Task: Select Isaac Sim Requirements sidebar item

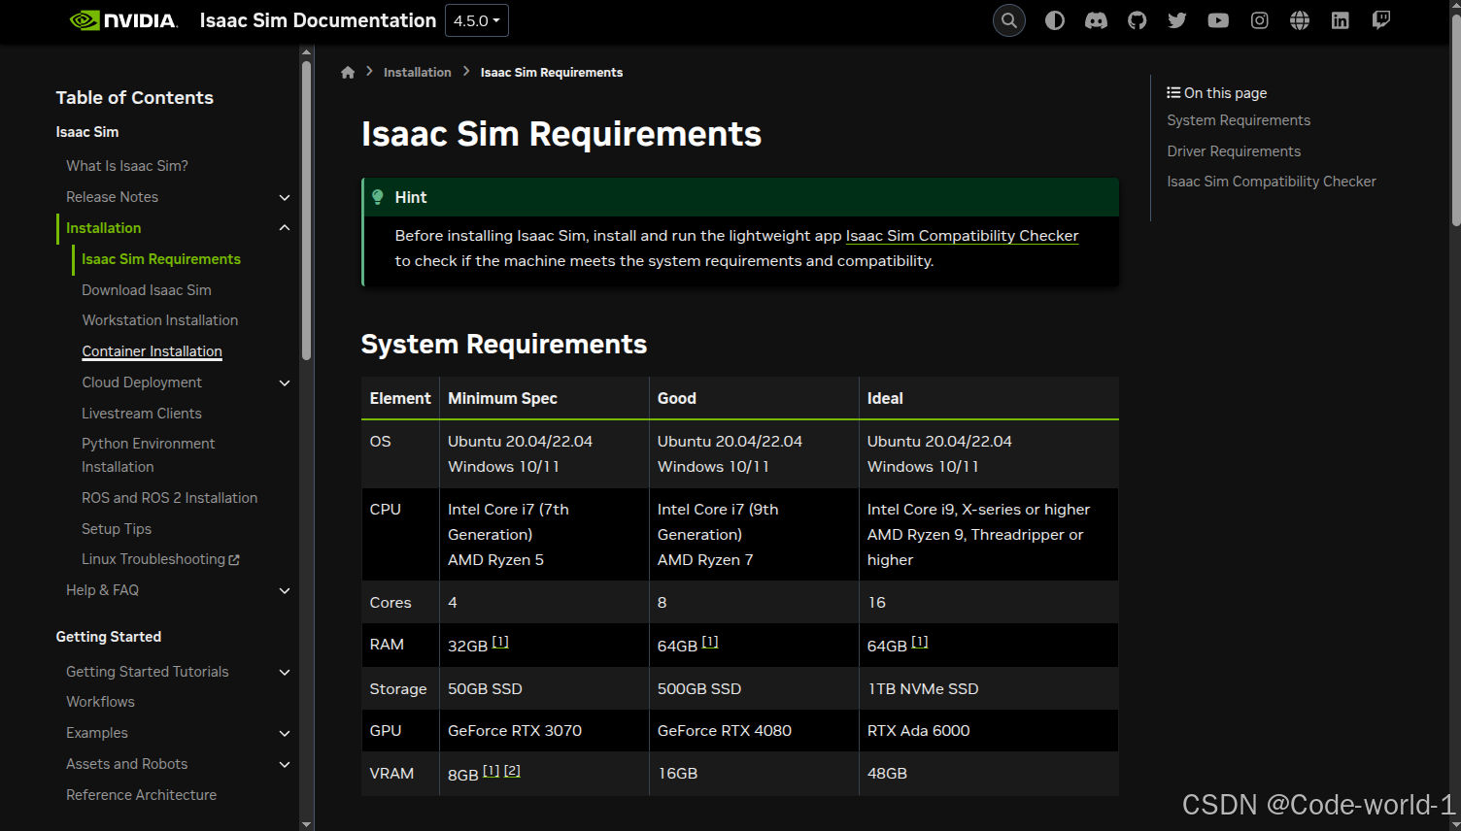Action: pyautogui.click(x=161, y=259)
